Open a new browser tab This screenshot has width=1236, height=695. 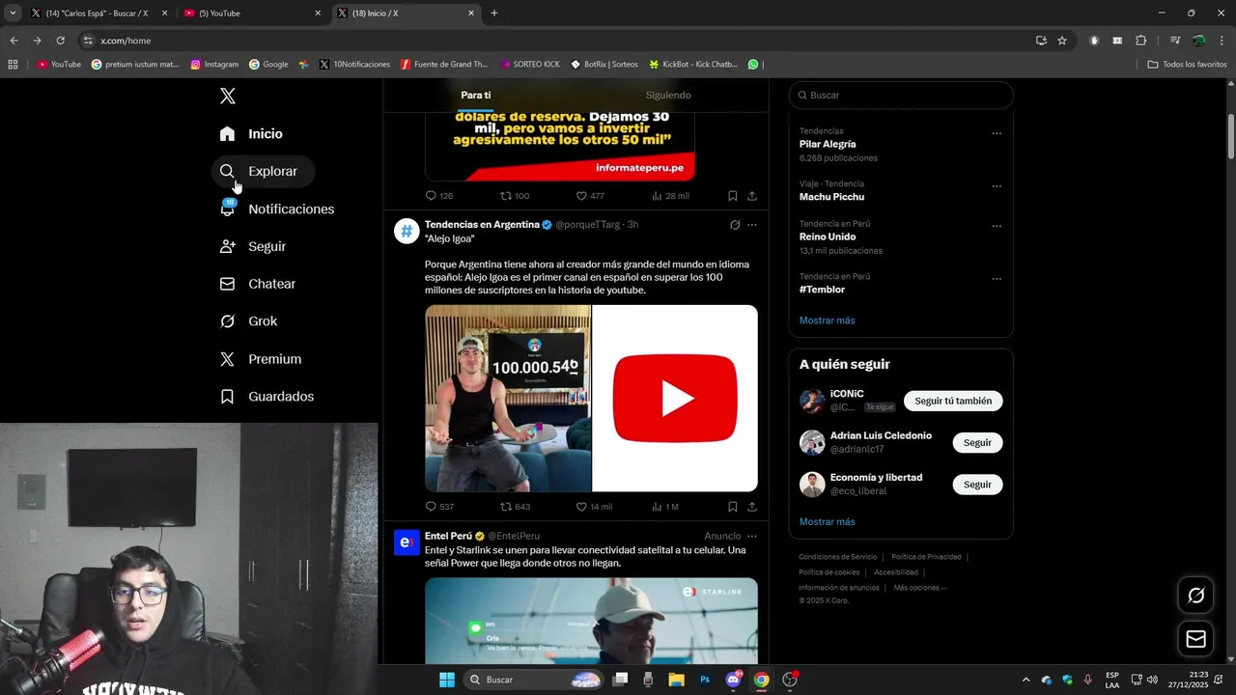(494, 14)
